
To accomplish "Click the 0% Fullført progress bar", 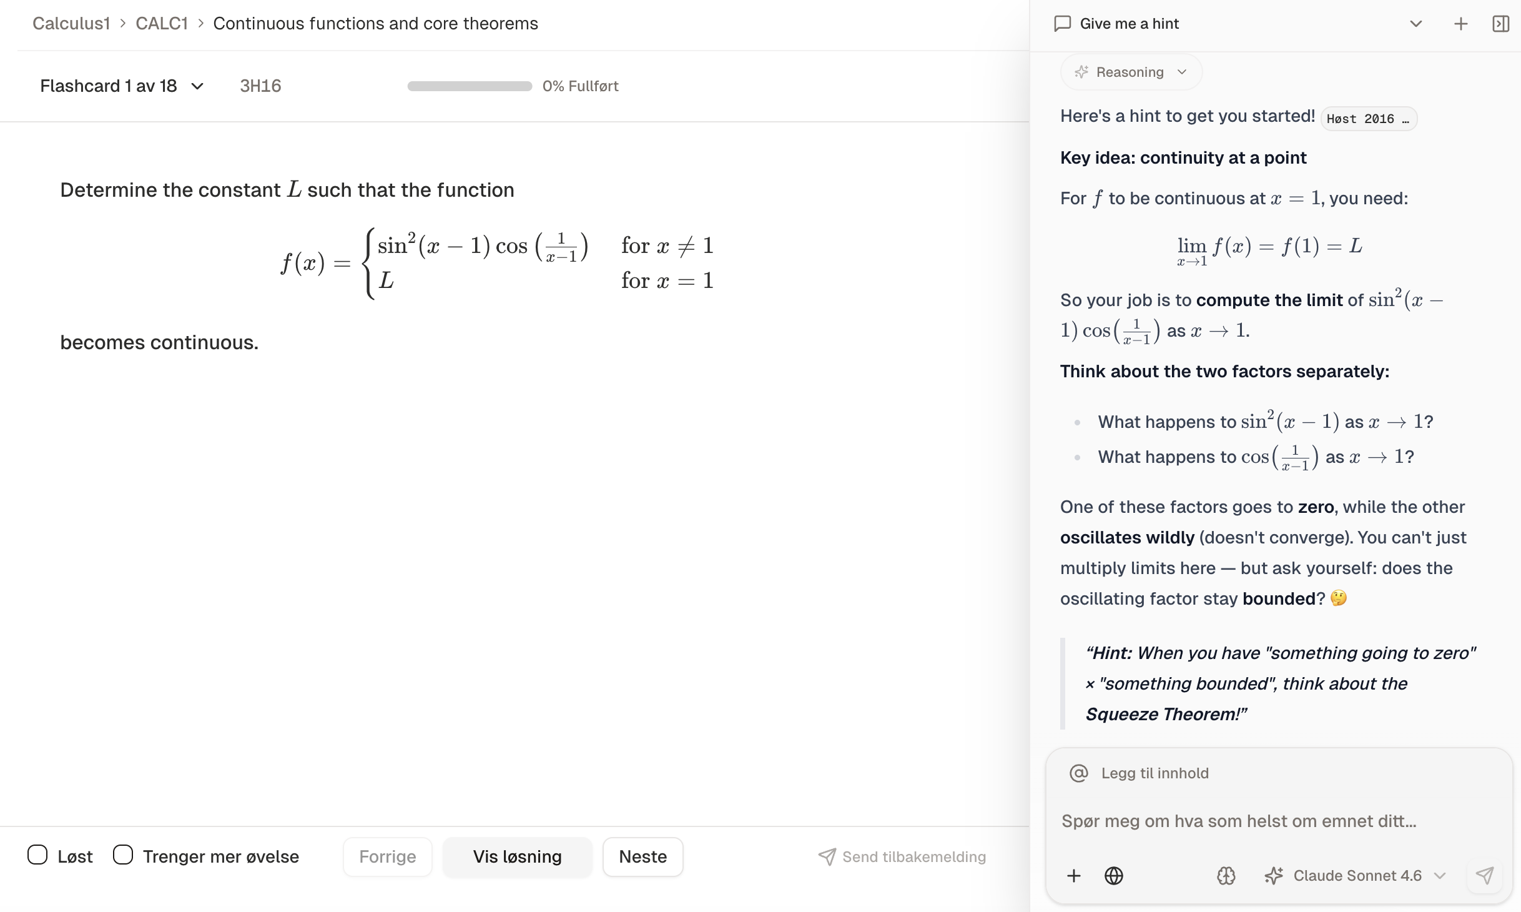I will (470, 86).
